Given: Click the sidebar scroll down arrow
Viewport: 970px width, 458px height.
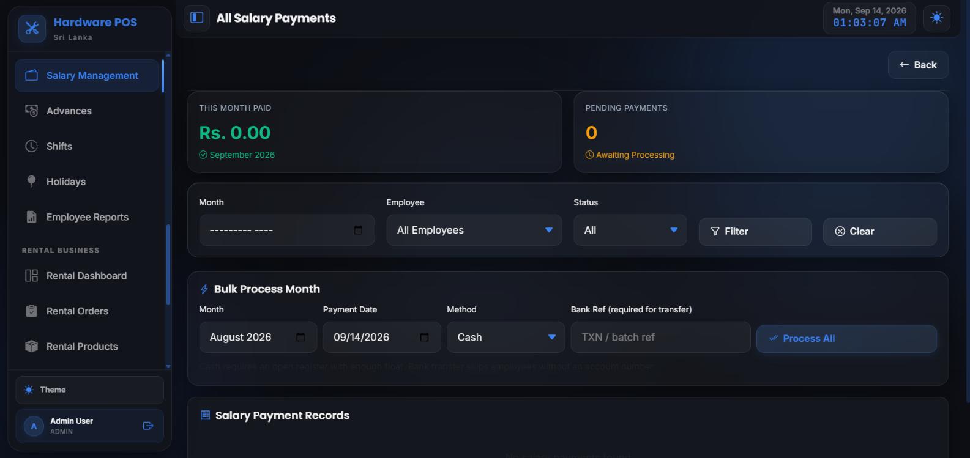Looking at the screenshot, I should pos(168,366).
